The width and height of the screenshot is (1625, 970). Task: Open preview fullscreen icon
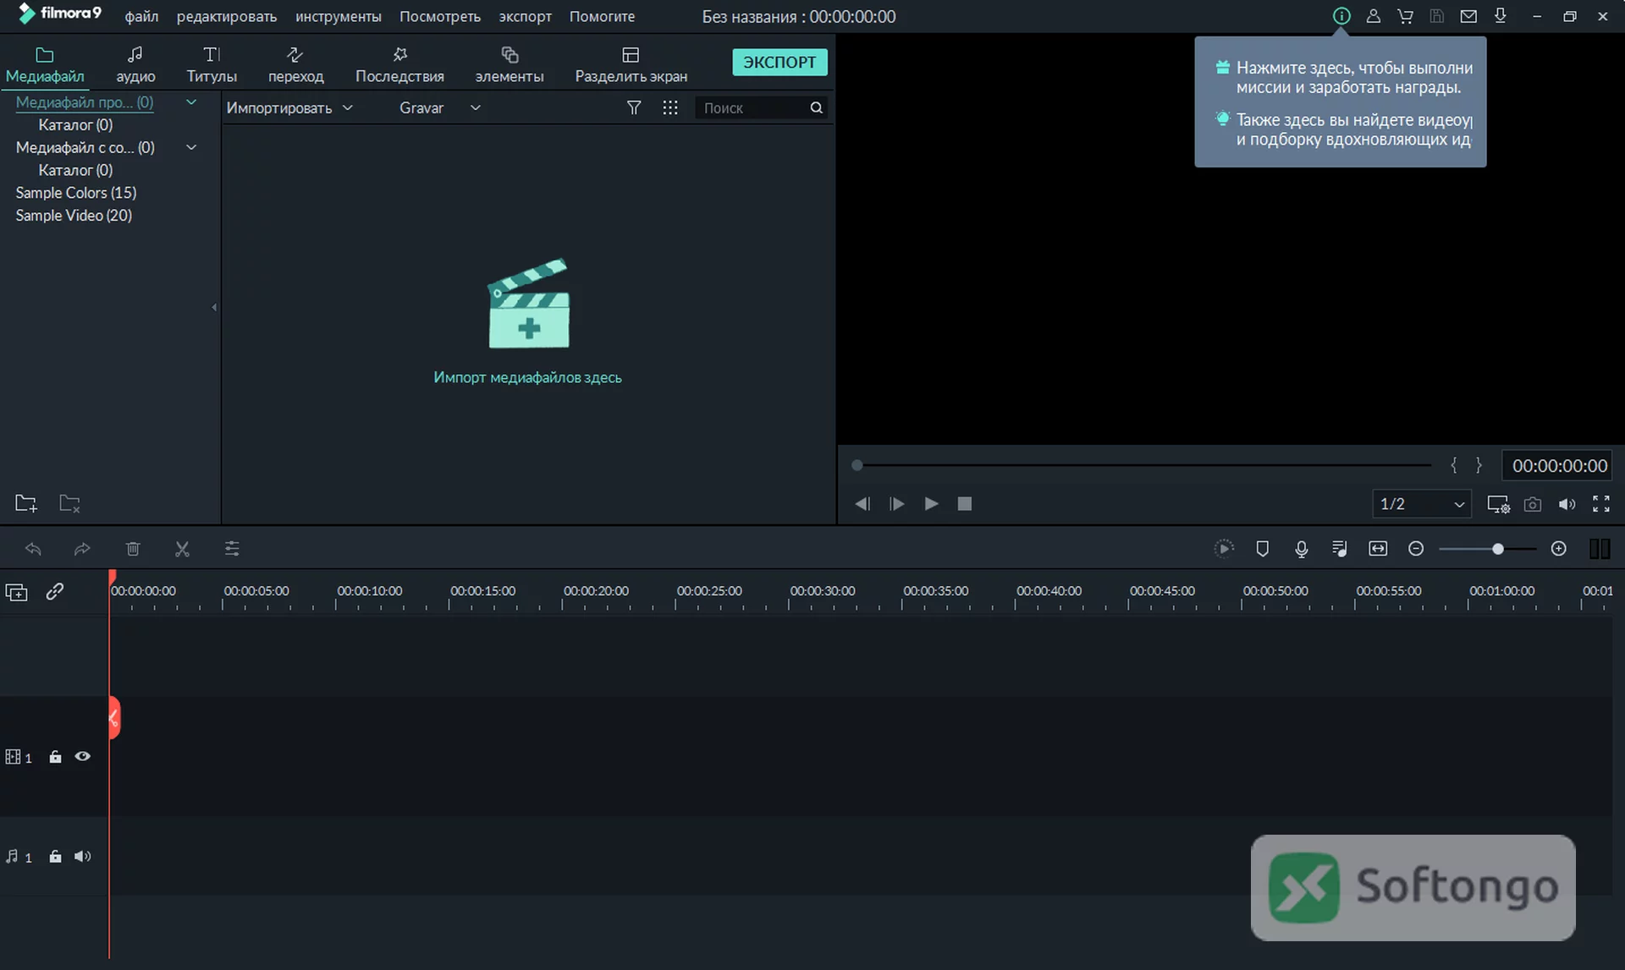pyautogui.click(x=1601, y=504)
